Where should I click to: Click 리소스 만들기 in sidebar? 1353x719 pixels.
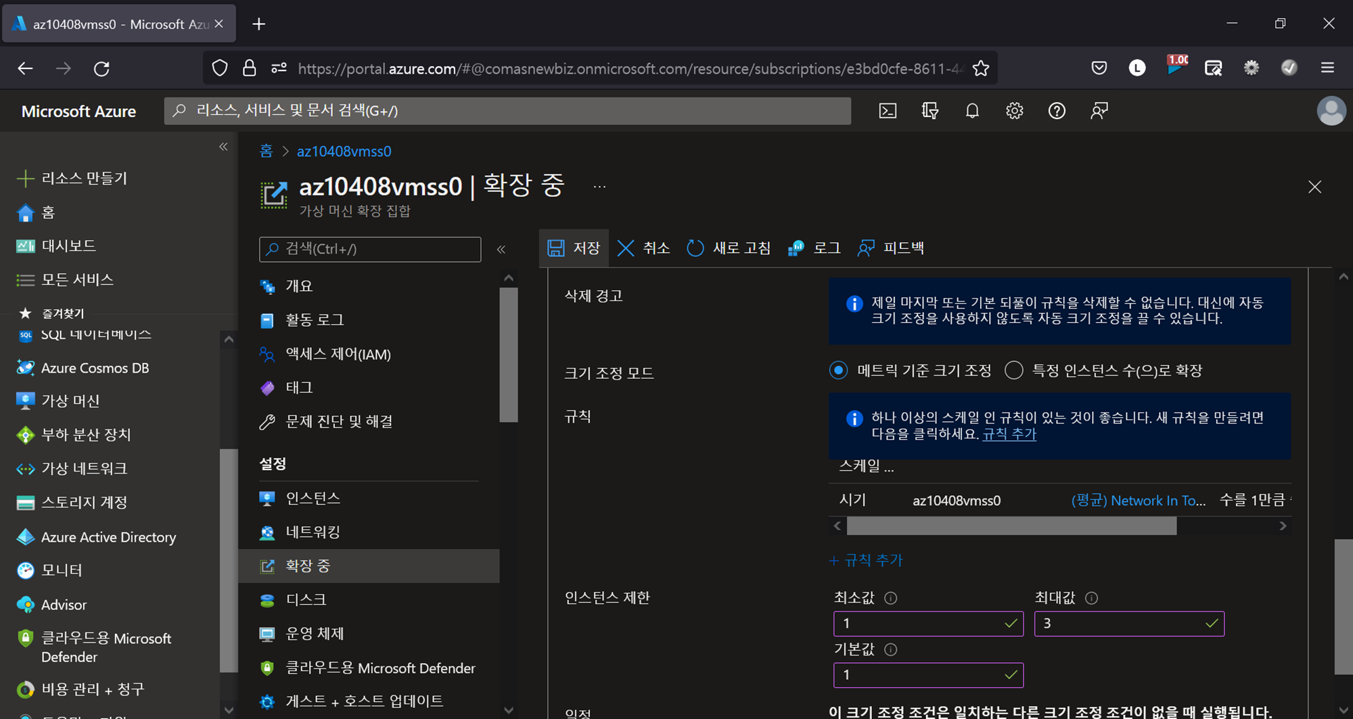[72, 179]
